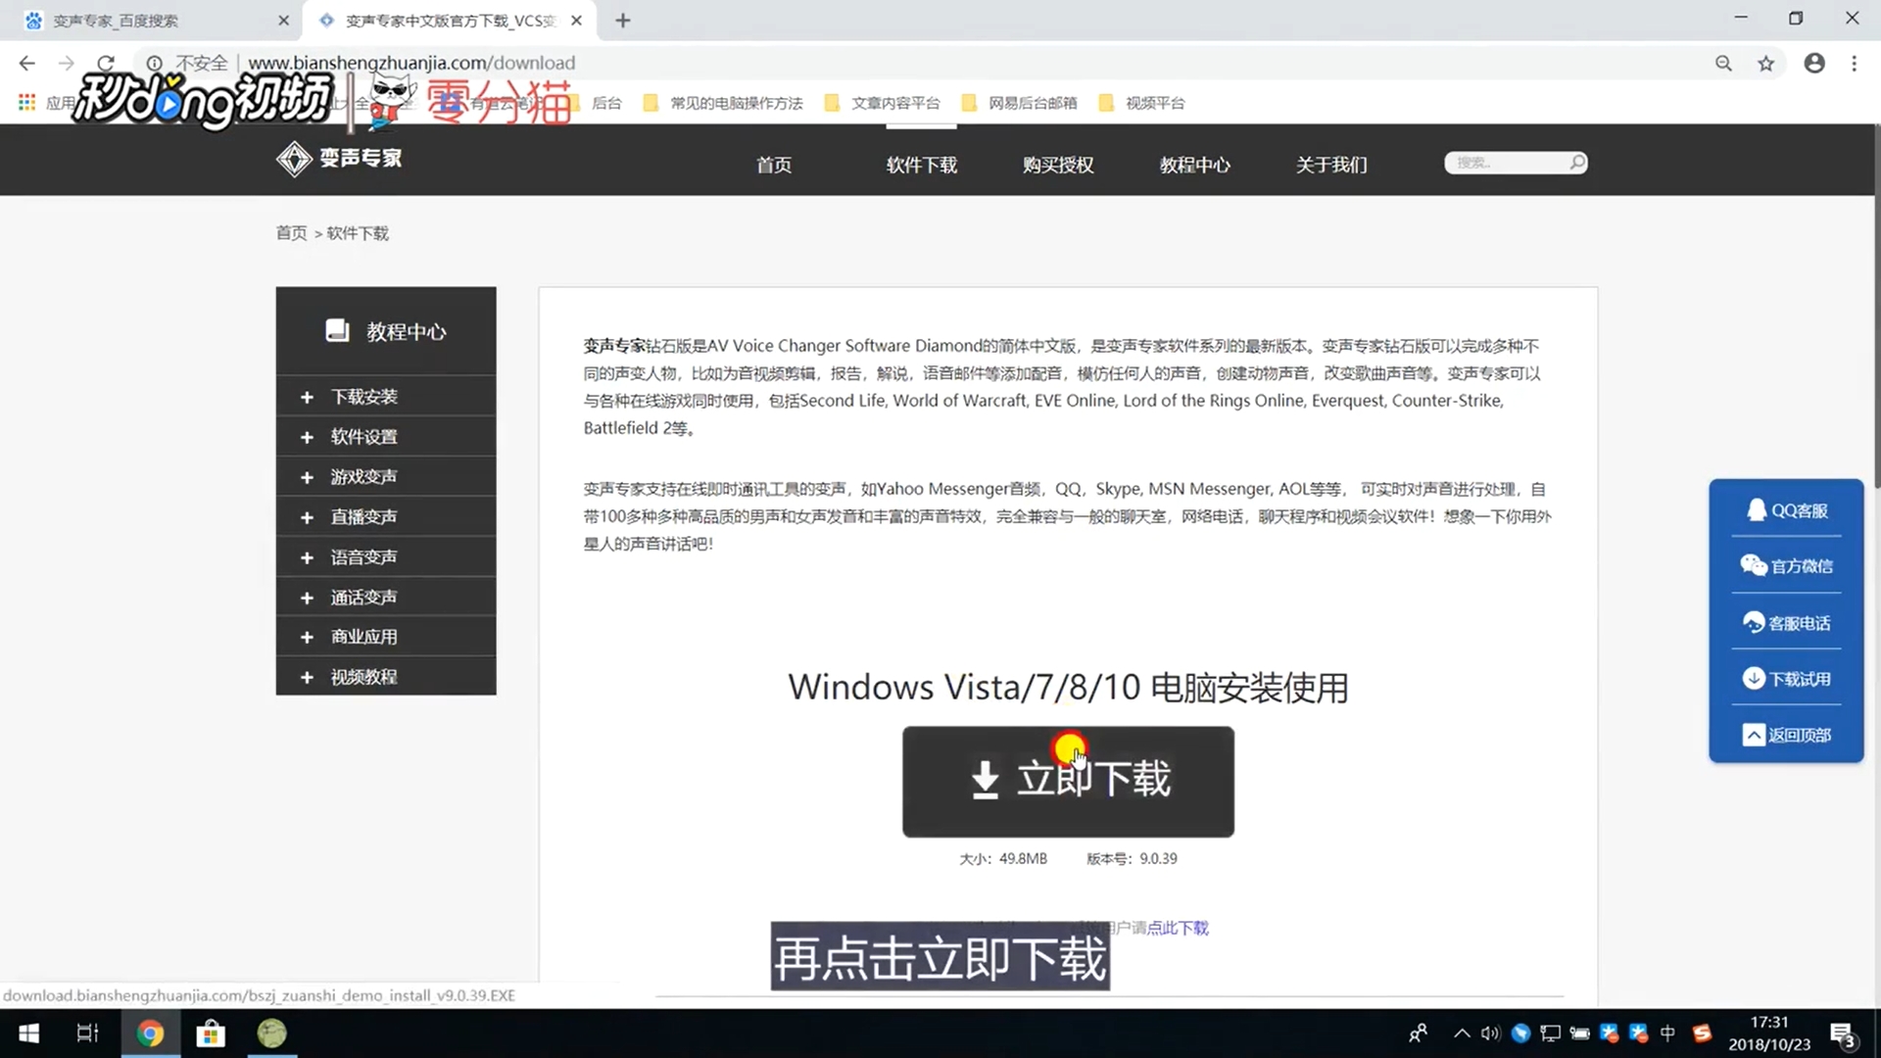Click the 立即下载 download button

pyautogui.click(x=1068, y=781)
